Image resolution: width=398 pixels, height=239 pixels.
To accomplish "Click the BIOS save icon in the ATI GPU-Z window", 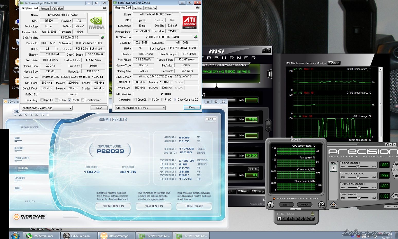I will tap(196, 37).
